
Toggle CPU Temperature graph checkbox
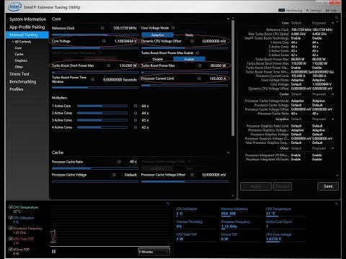(x=11, y=207)
